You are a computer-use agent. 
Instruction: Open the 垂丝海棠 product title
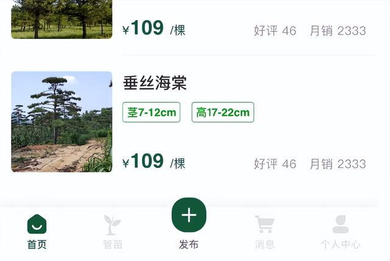[155, 83]
